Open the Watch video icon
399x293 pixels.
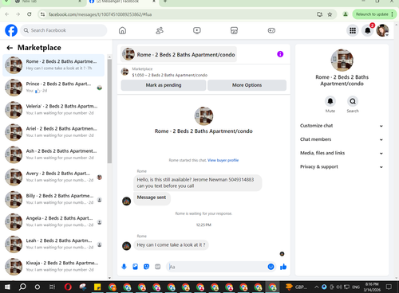pos(197,30)
